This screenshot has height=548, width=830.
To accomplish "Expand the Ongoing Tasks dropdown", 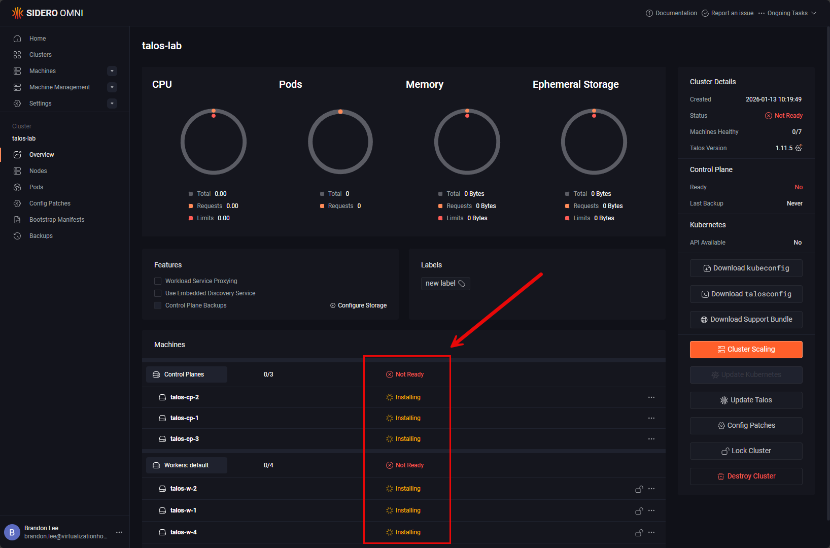I will [x=787, y=13].
